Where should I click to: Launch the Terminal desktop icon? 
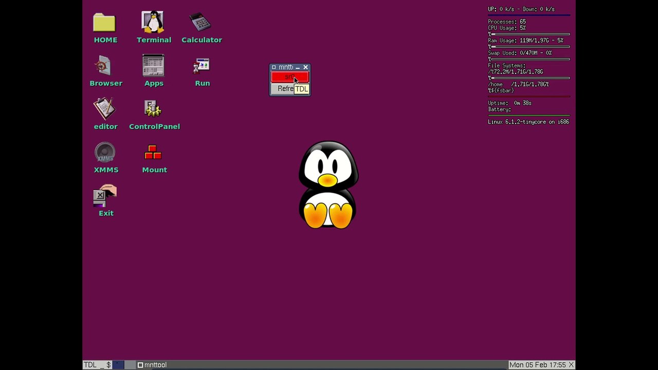(154, 28)
